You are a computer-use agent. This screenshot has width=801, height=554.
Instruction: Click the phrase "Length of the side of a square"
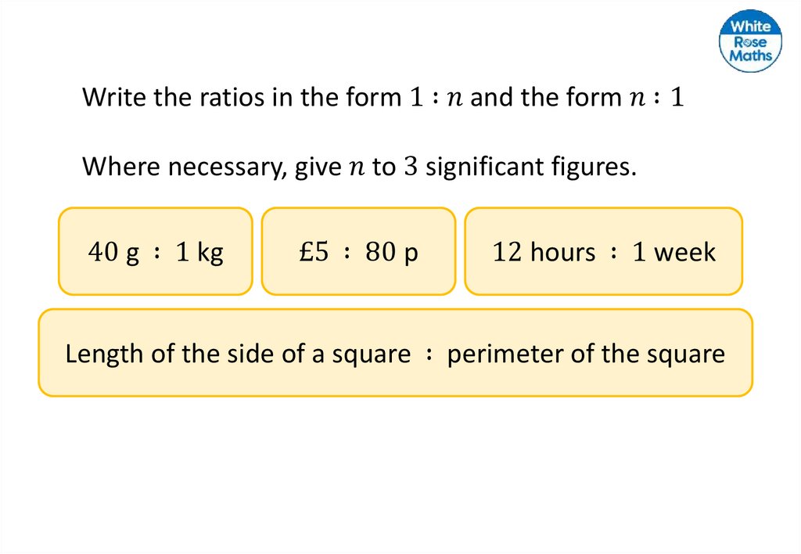click(238, 354)
